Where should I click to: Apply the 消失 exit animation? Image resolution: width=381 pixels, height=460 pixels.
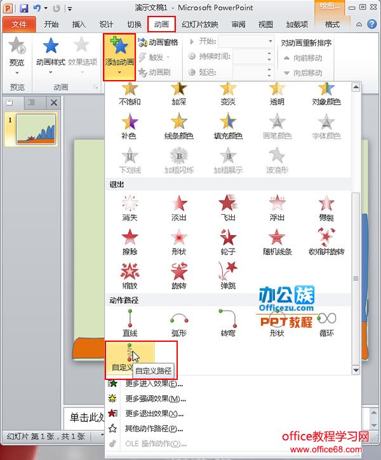[130, 208]
